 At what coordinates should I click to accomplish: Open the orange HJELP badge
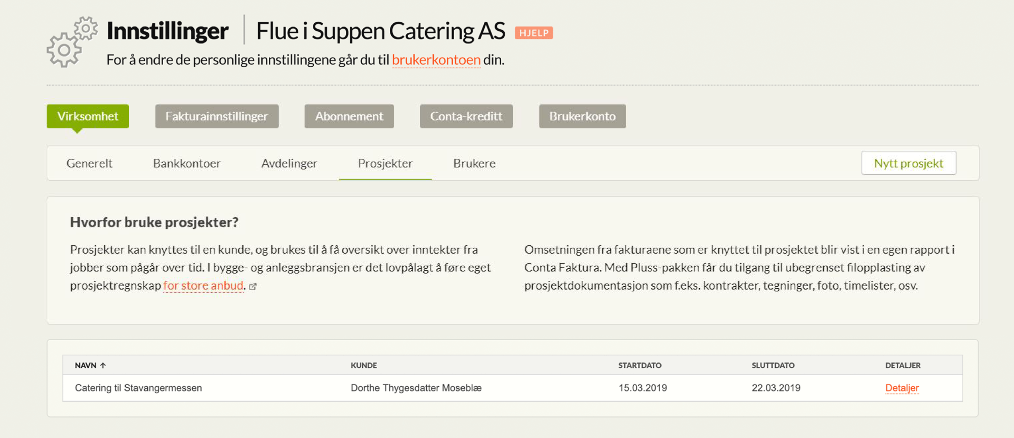533,33
